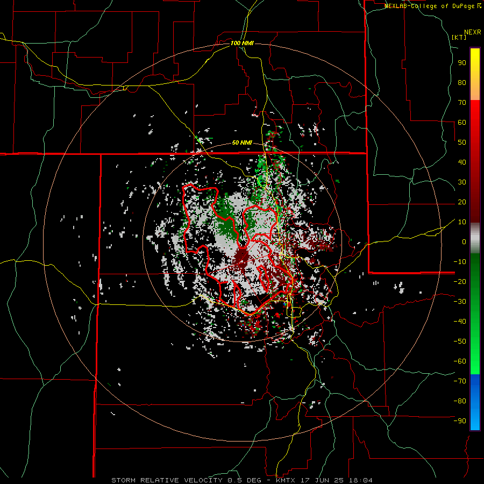Select the positive 50 value on the velocity scale
The width and height of the screenshot is (484, 484).
click(462, 143)
